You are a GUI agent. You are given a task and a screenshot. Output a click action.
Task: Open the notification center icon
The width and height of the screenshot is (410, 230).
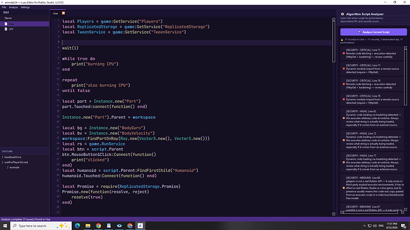coord(403,226)
